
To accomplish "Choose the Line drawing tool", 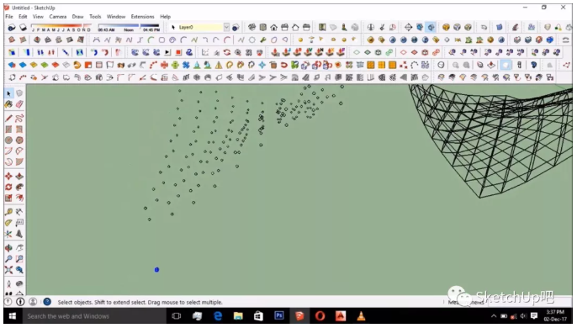I will point(8,119).
